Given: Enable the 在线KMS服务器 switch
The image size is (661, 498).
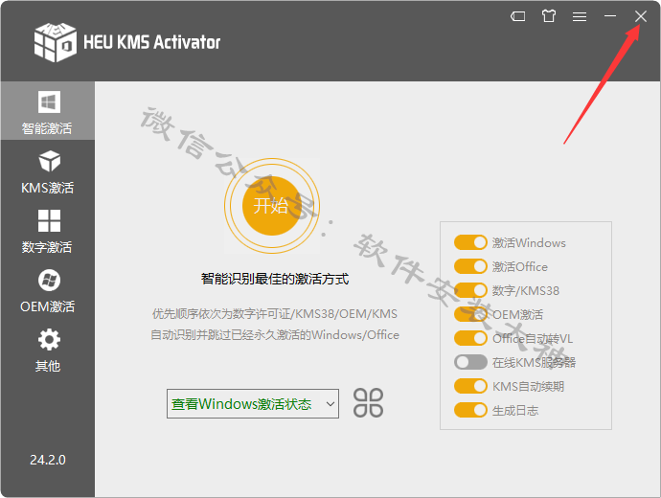Looking at the screenshot, I should (470, 362).
